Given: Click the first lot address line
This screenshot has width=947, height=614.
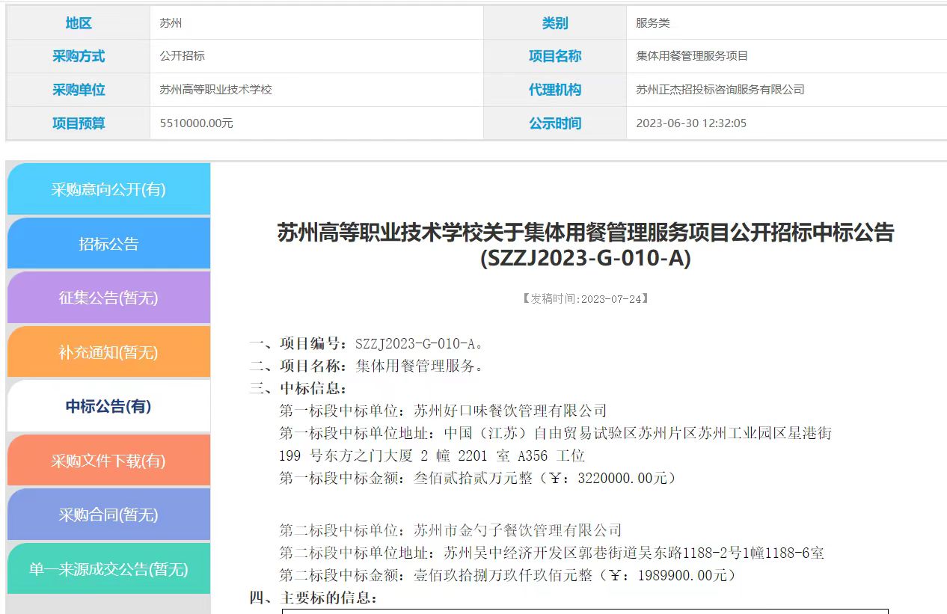Looking at the screenshot, I should pos(556,444).
